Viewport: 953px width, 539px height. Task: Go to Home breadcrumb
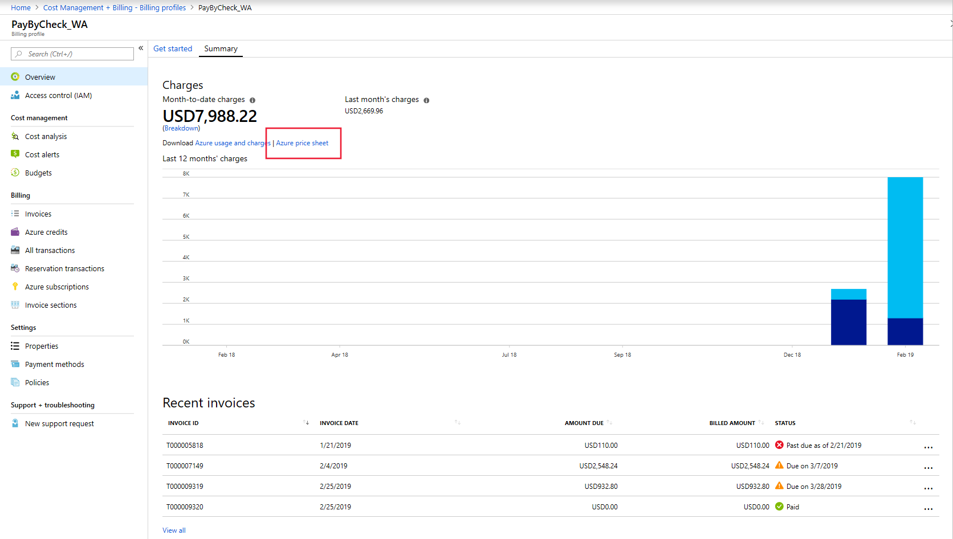tap(21, 7)
